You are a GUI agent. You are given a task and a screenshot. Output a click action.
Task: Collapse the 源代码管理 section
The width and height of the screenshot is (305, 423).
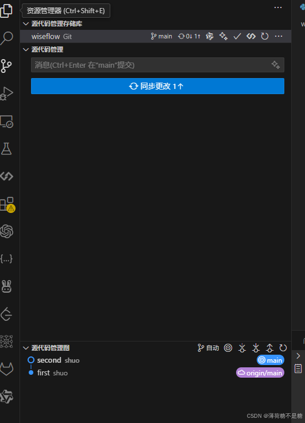point(26,49)
